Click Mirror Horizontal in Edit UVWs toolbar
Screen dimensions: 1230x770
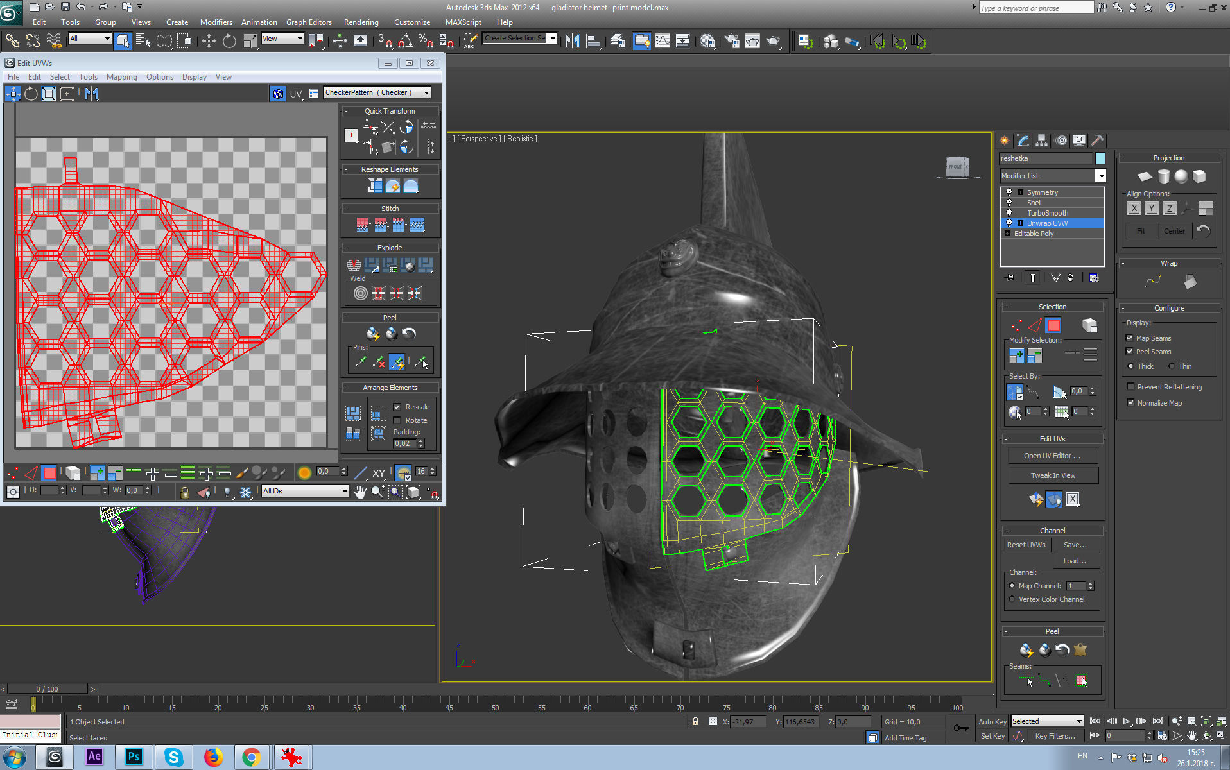tap(92, 94)
